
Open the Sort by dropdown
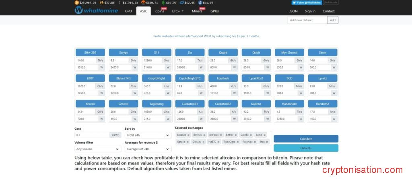pos(147,135)
